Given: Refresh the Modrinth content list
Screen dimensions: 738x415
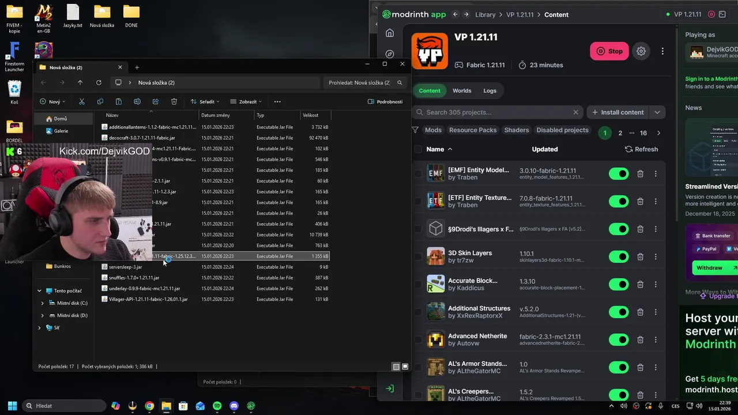Looking at the screenshot, I should pyautogui.click(x=641, y=149).
